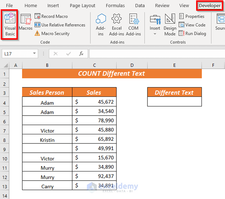Select the empty cell under Different Text
Image resolution: width=225 pixels, height=199 pixels.
click(x=175, y=102)
